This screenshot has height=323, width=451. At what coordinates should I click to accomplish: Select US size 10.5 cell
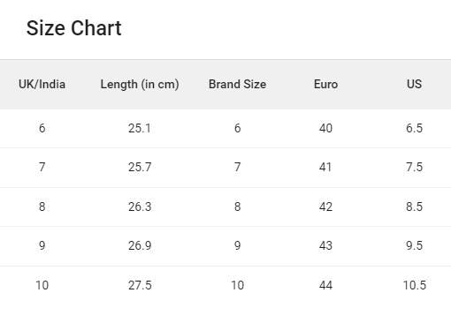[x=414, y=285]
